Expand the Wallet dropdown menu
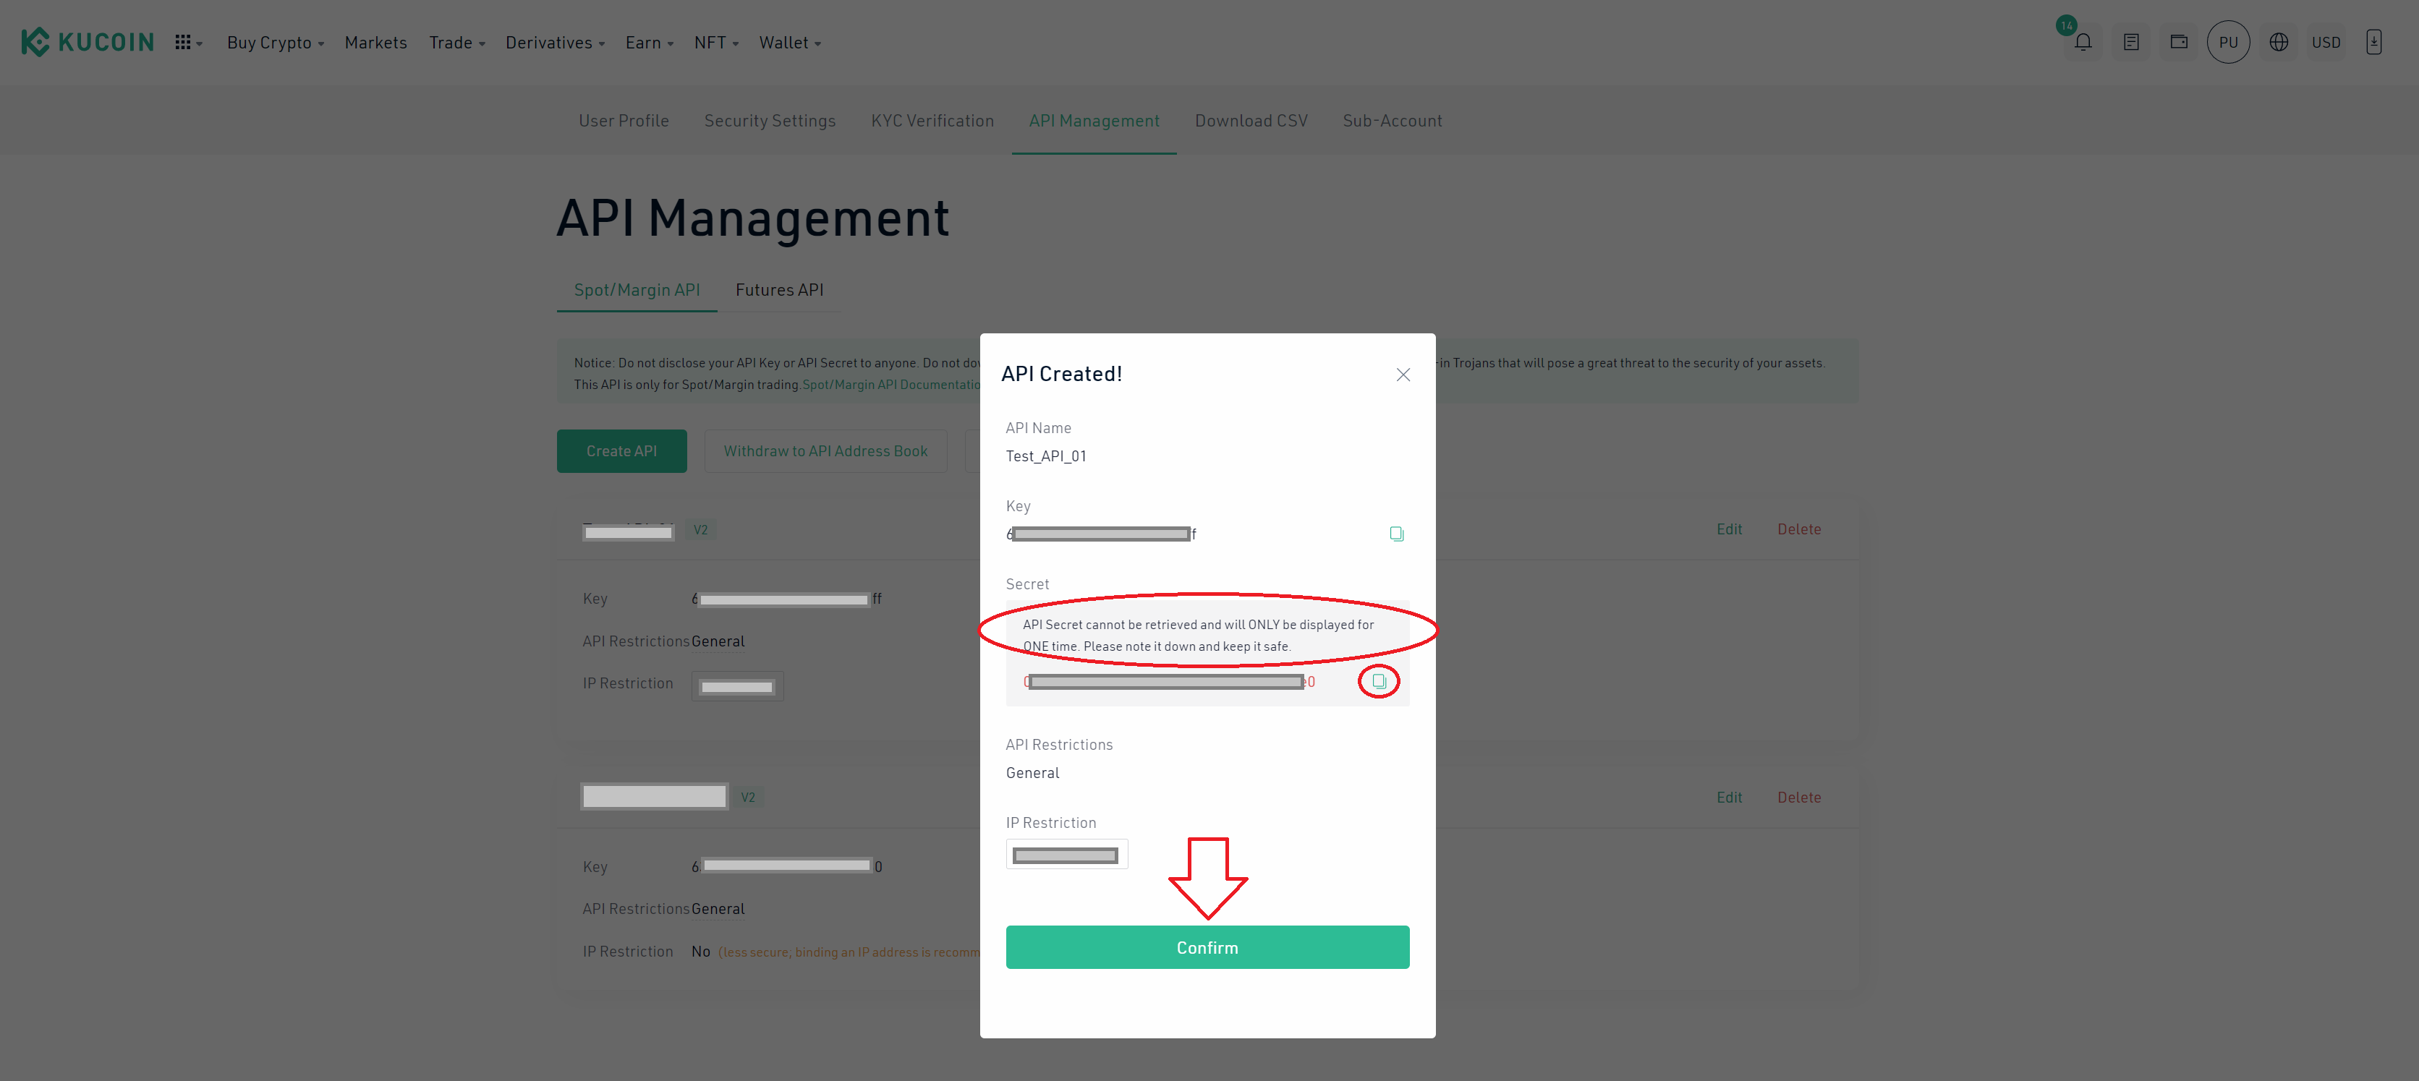The image size is (2419, 1081). (790, 42)
